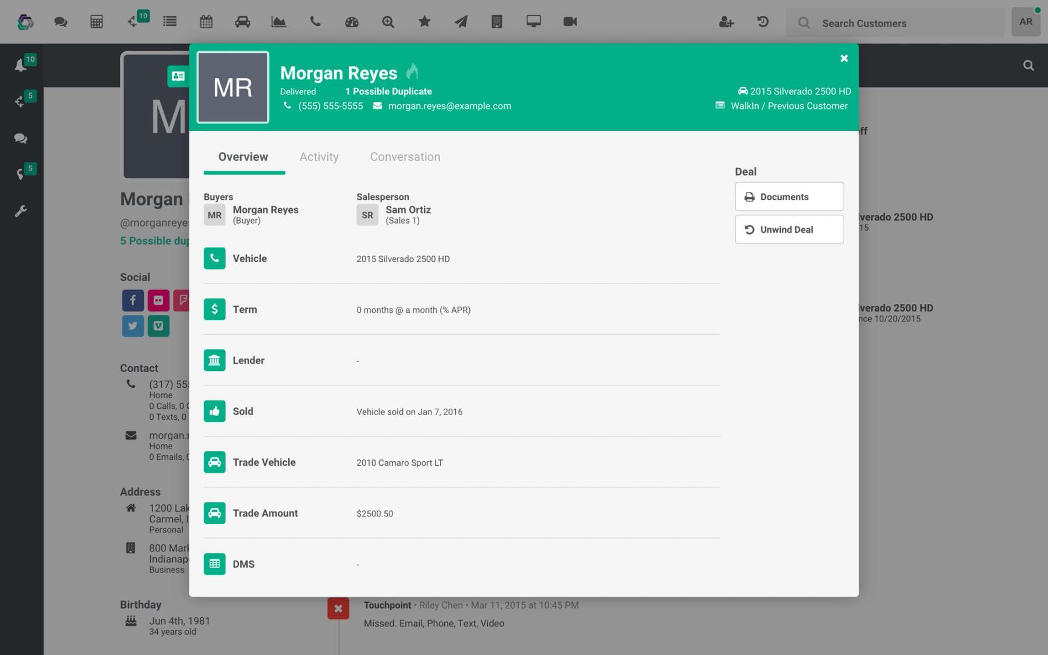Open the star favorites icon
This screenshot has width=1048, height=655.
tap(424, 22)
